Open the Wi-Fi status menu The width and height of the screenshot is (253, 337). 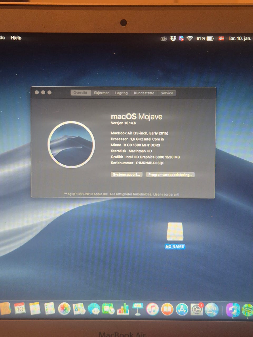190,38
